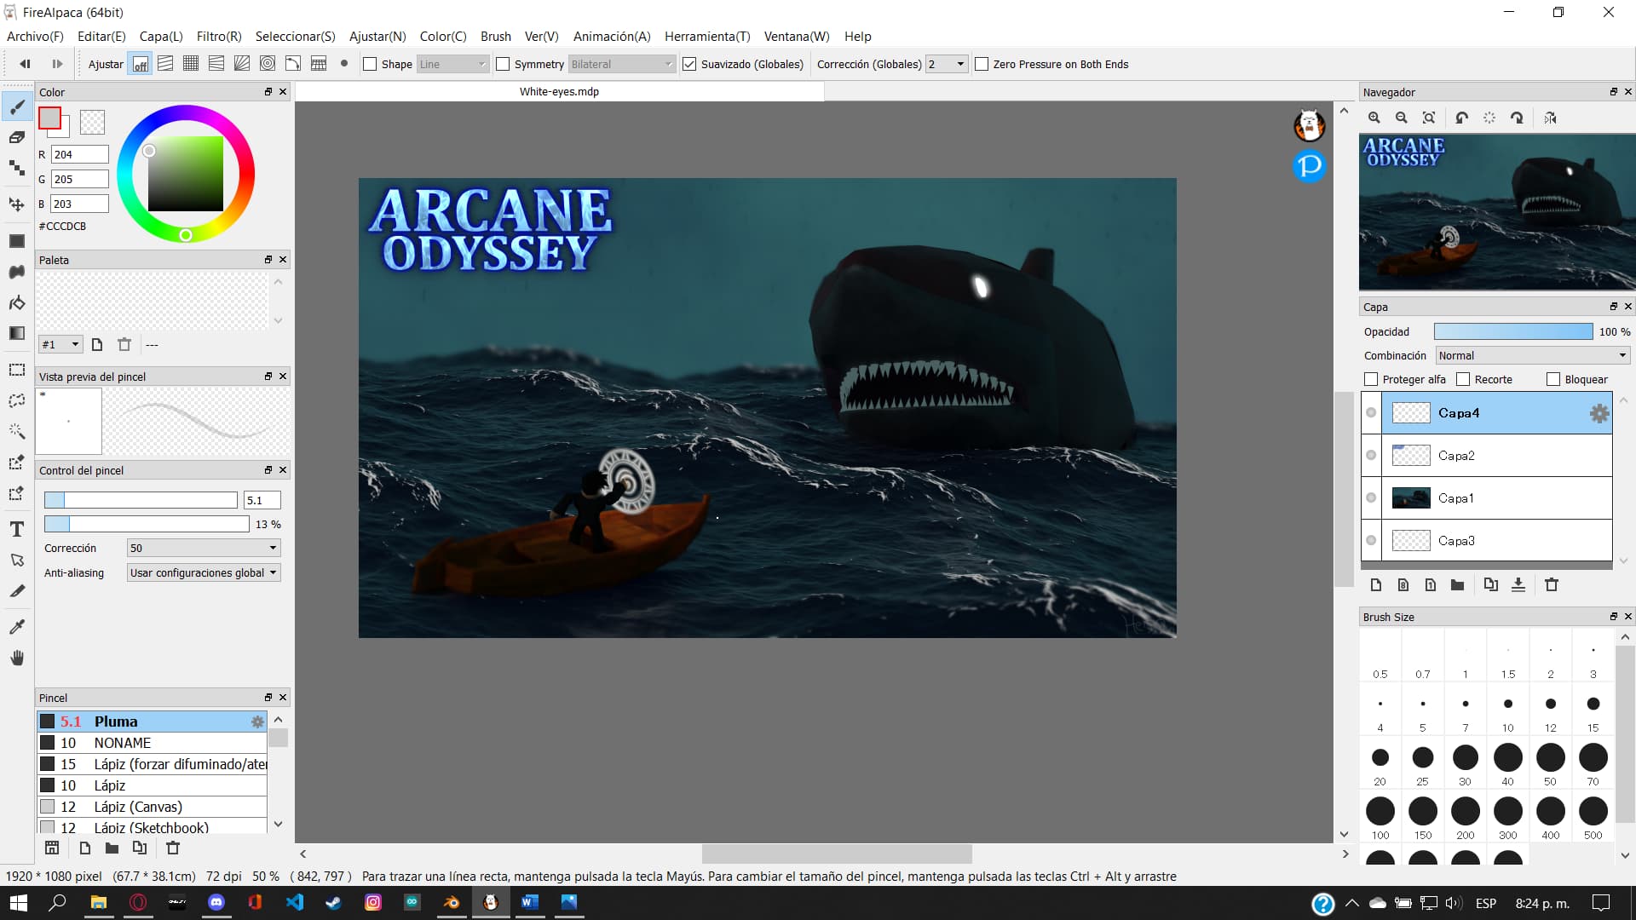Select the Lasso selection tool
1636x920 pixels.
(x=17, y=400)
